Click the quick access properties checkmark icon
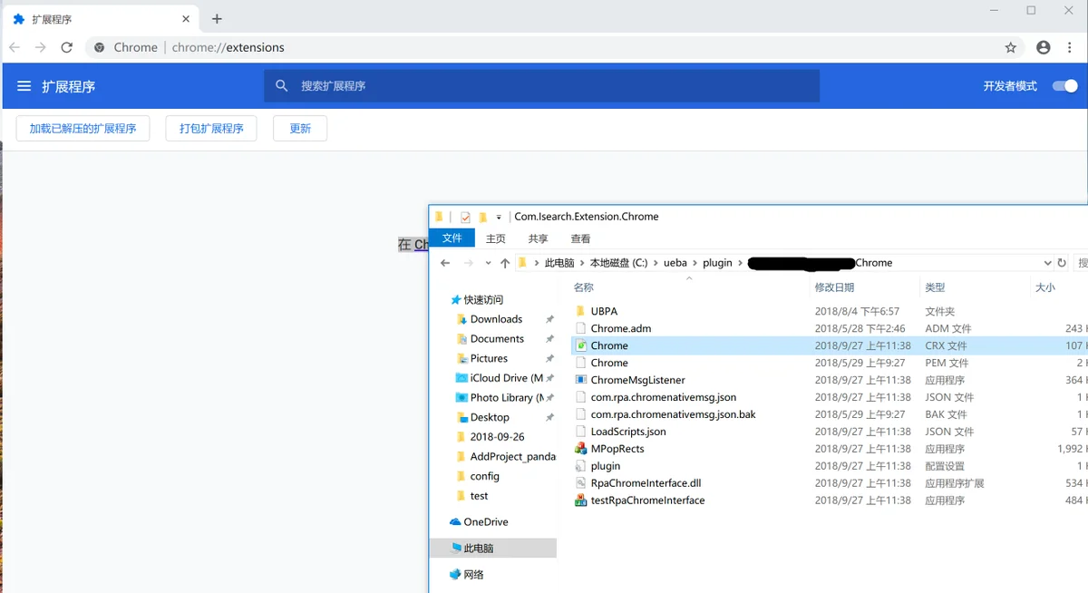This screenshot has width=1088, height=593. click(x=465, y=217)
